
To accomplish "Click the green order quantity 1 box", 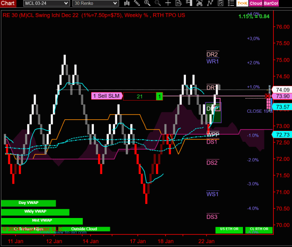I will coord(159,96).
